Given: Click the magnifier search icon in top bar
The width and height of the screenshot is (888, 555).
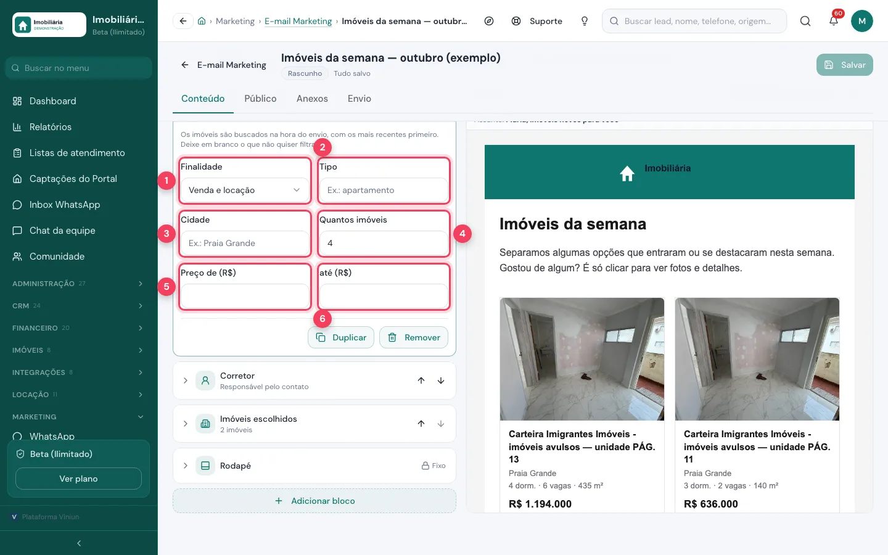Looking at the screenshot, I should (805, 21).
